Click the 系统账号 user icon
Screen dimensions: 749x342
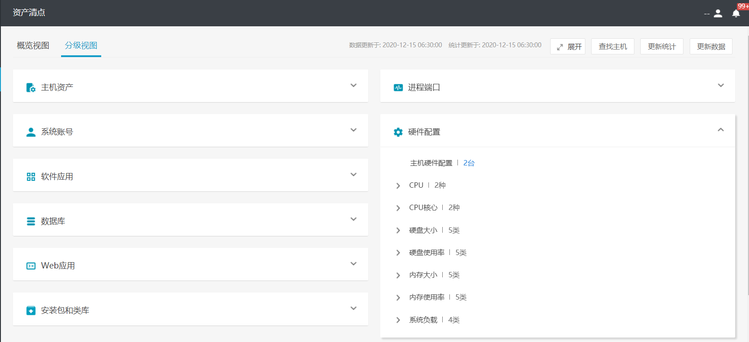click(31, 132)
